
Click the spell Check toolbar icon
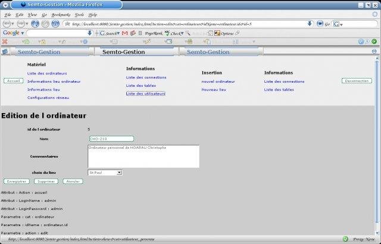pyautogui.click(x=167, y=33)
